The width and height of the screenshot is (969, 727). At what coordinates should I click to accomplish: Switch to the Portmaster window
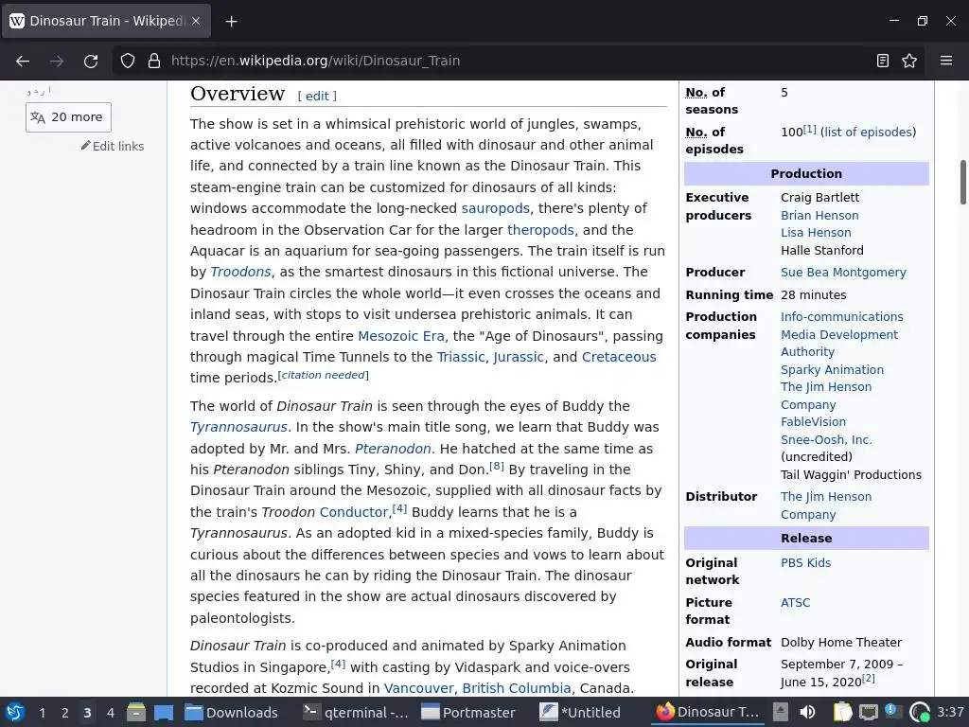point(469,712)
